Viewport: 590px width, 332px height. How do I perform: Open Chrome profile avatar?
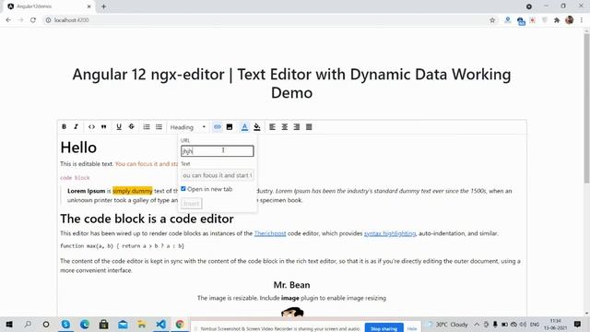tap(570, 20)
